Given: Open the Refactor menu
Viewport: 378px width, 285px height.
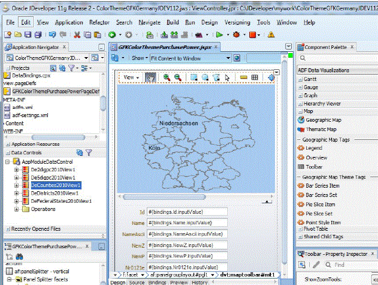Looking at the screenshot, I should [100, 23].
